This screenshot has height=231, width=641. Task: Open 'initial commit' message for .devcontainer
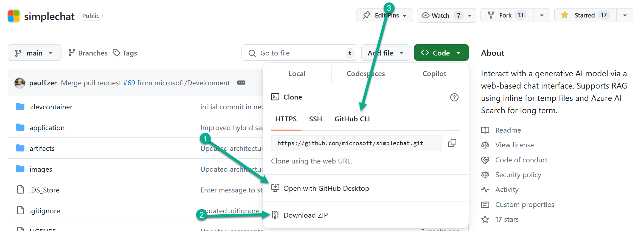click(x=231, y=107)
